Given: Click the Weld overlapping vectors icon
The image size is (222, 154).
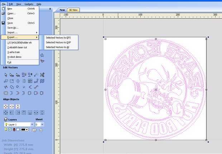Looking at the screenshot, I should click(x=12, y=87).
